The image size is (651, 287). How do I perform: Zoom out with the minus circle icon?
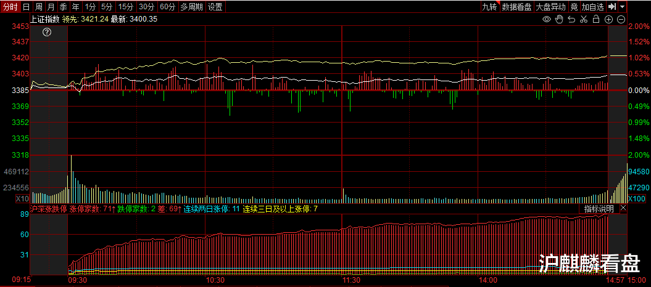[x=621, y=19]
